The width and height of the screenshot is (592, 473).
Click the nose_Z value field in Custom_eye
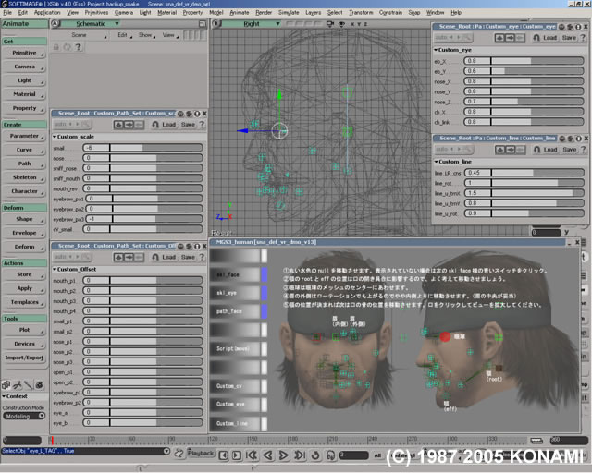point(477,102)
